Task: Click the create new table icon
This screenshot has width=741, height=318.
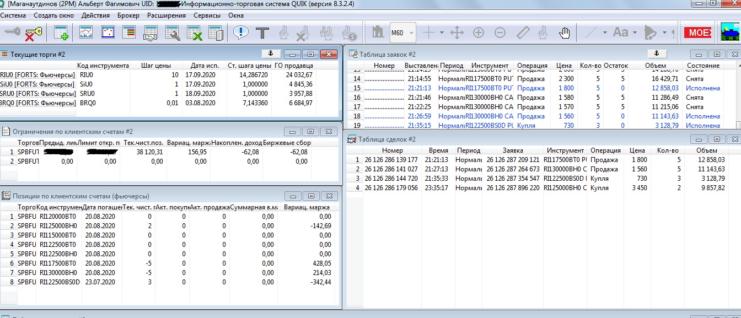Action: point(61,33)
